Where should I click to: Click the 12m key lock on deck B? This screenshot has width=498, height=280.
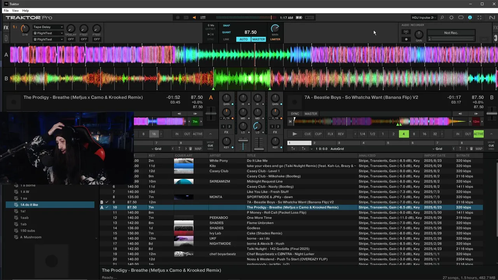pyautogui.click(x=476, y=121)
